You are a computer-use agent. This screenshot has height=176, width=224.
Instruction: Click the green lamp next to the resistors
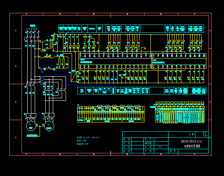[68, 62]
